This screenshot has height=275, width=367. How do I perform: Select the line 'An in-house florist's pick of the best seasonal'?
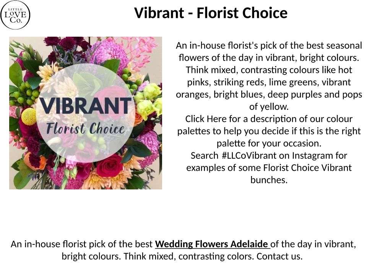coord(269,45)
